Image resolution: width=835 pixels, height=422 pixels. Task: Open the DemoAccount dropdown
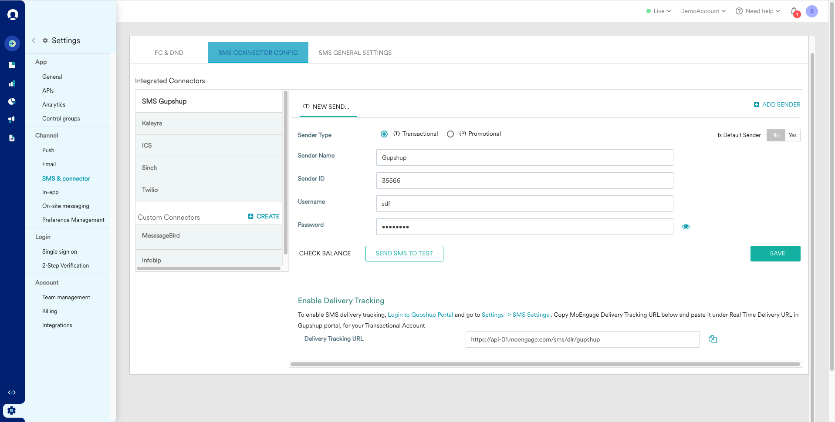tap(703, 11)
